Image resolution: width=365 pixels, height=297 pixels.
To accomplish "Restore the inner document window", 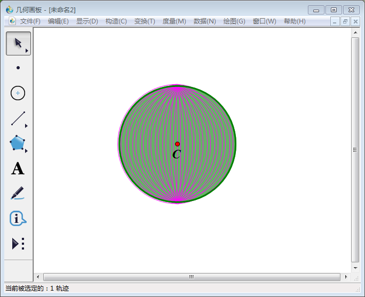I will click(x=345, y=21).
